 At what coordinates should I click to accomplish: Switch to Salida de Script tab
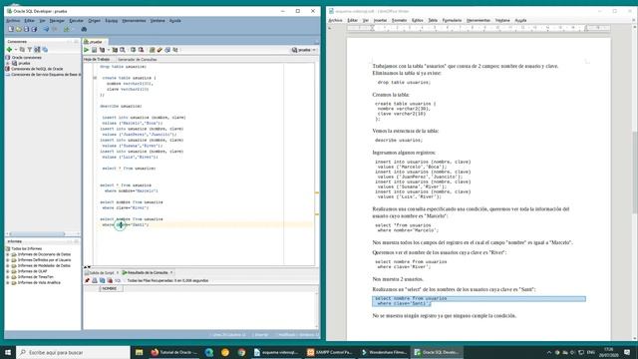coord(101,272)
